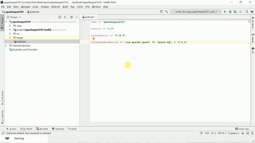This screenshot has width=255, height=143.
Task: Change line separator LF in status bar
Action: 214,133
